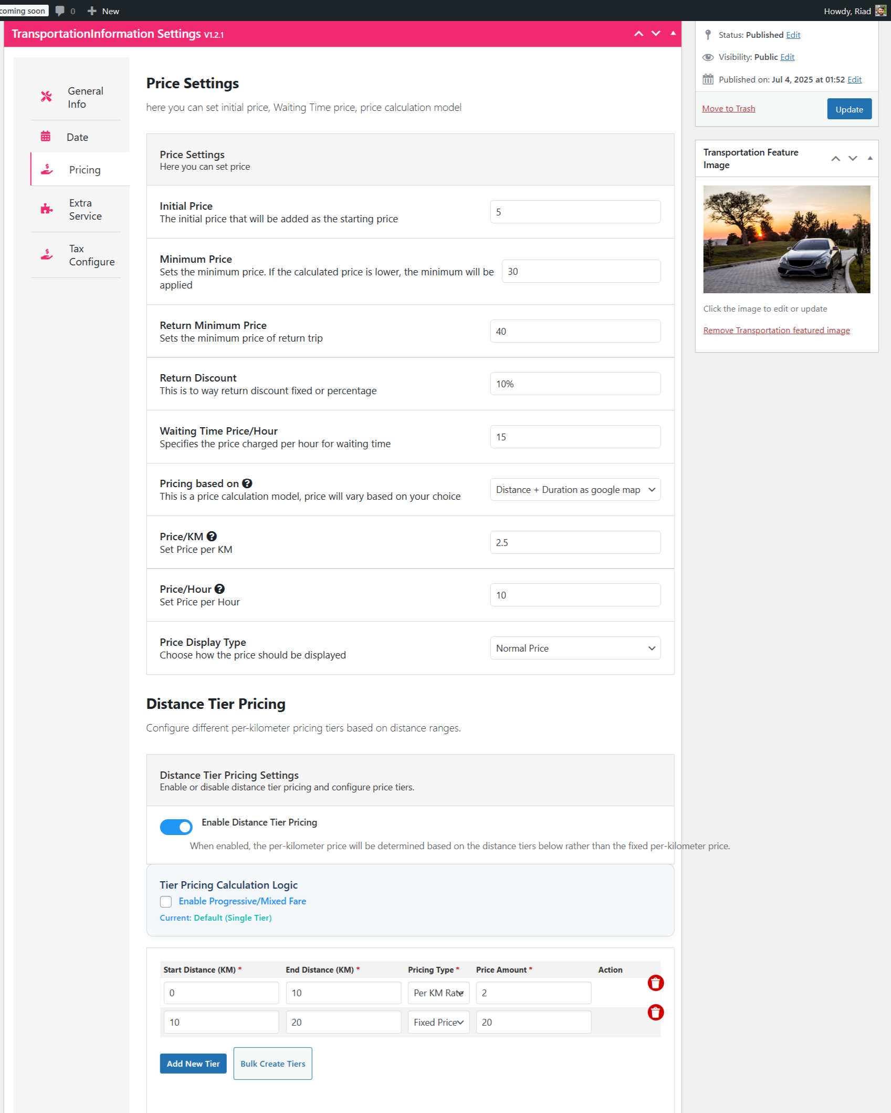Edit the publish Status
The height and width of the screenshot is (1113, 891).
(793, 35)
